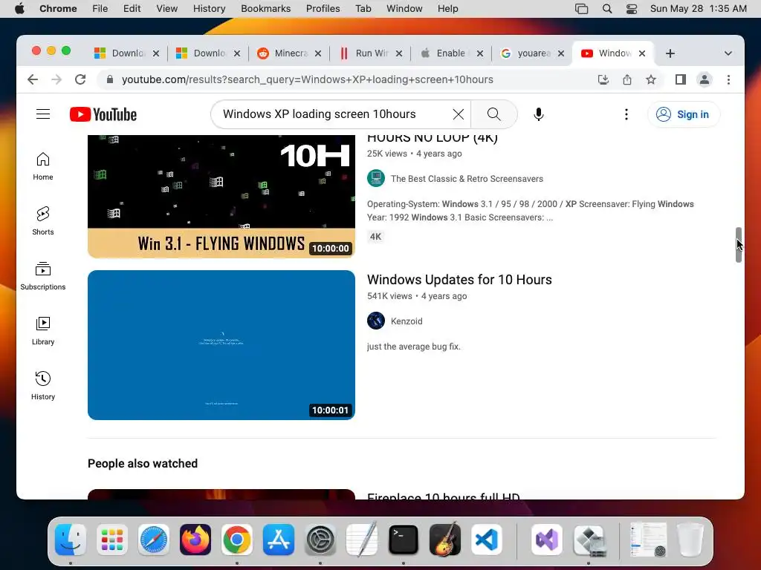
Task: Open Windows Updates for 10 Hours title
Action: (459, 280)
